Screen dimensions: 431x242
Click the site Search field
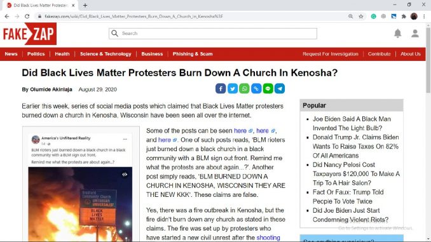pyautogui.click(x=213, y=34)
